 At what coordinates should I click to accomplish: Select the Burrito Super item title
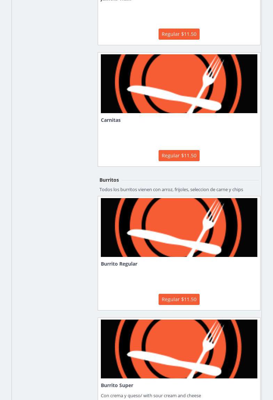[x=117, y=385]
